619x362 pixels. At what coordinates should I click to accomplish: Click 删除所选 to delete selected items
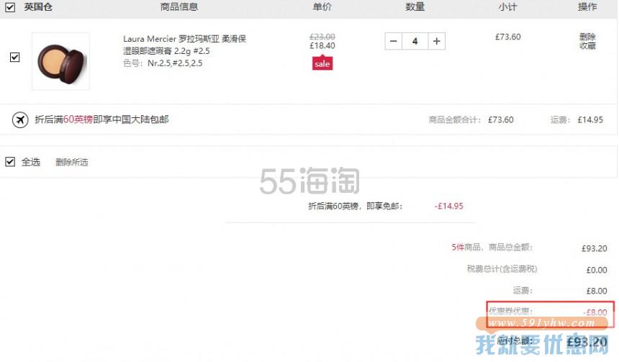pyautogui.click(x=72, y=162)
